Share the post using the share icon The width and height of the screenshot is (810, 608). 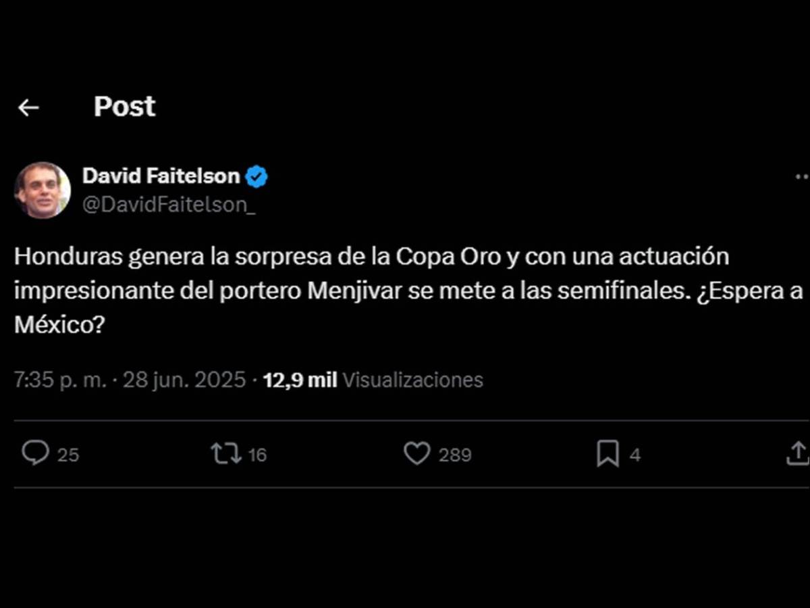point(798,454)
